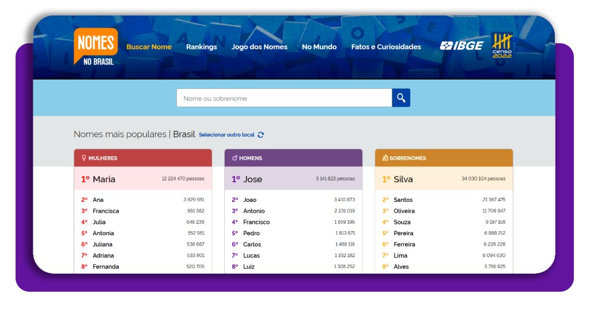This screenshot has height=309, width=590.
Task: Open the Buscar Nome menu item
Action: (x=149, y=47)
